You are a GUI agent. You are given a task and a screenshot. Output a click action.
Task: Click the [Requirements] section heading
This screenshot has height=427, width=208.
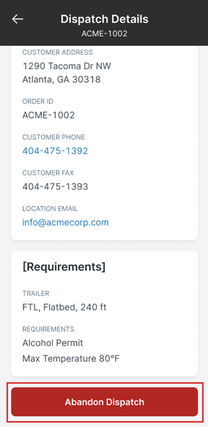tap(64, 267)
